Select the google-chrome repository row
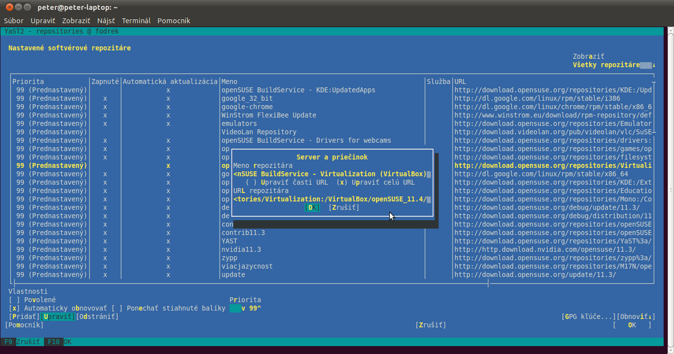Screen dimensions: 674x354 (x=332, y=107)
